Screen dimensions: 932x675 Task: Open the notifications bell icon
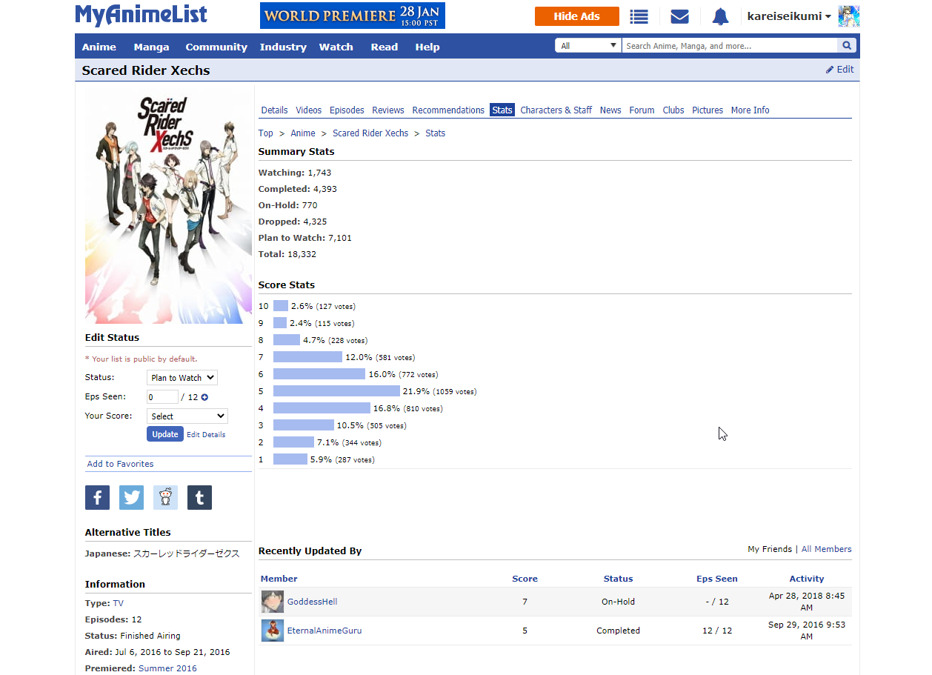[720, 16]
